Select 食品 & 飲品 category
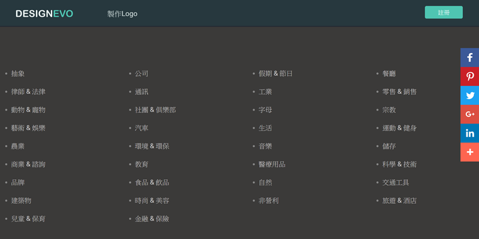The height and width of the screenshot is (239, 479). click(152, 182)
